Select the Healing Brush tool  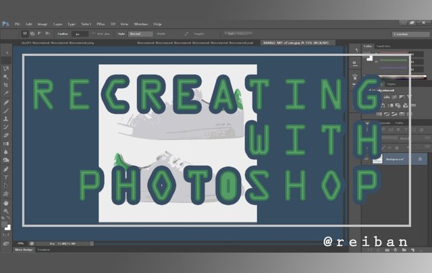(x=6, y=102)
